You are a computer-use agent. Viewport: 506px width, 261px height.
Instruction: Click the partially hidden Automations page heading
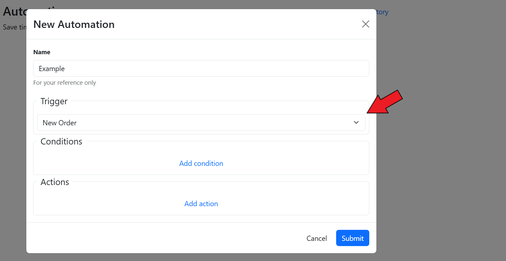14,12
